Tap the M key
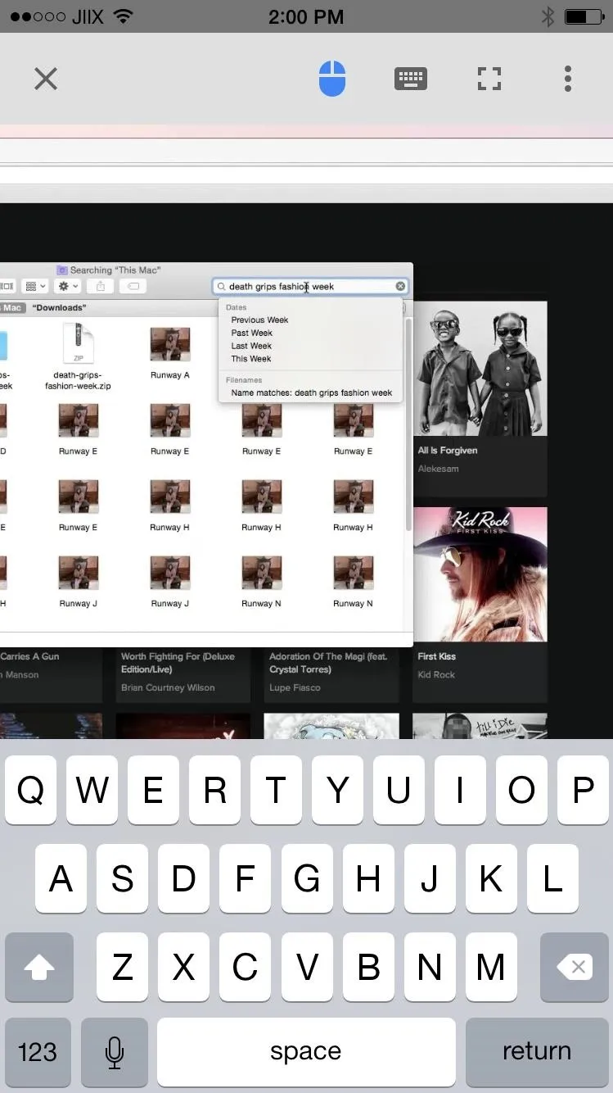613x1093 pixels. pos(490,967)
